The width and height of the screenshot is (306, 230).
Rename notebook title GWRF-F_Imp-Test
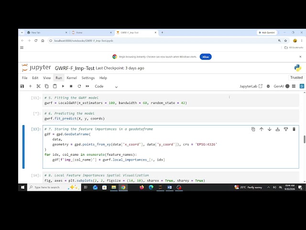75,68
